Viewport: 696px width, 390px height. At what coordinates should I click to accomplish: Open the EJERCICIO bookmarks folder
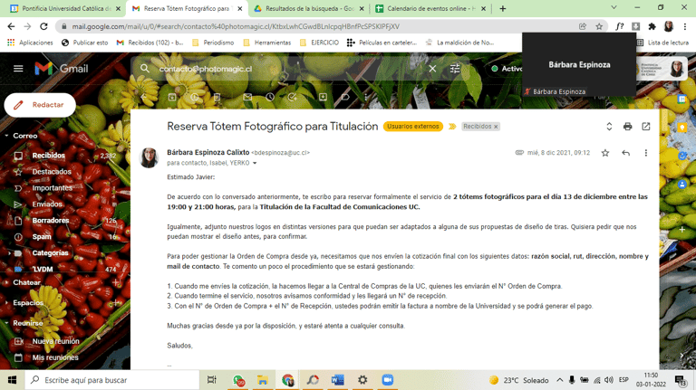(x=320, y=43)
